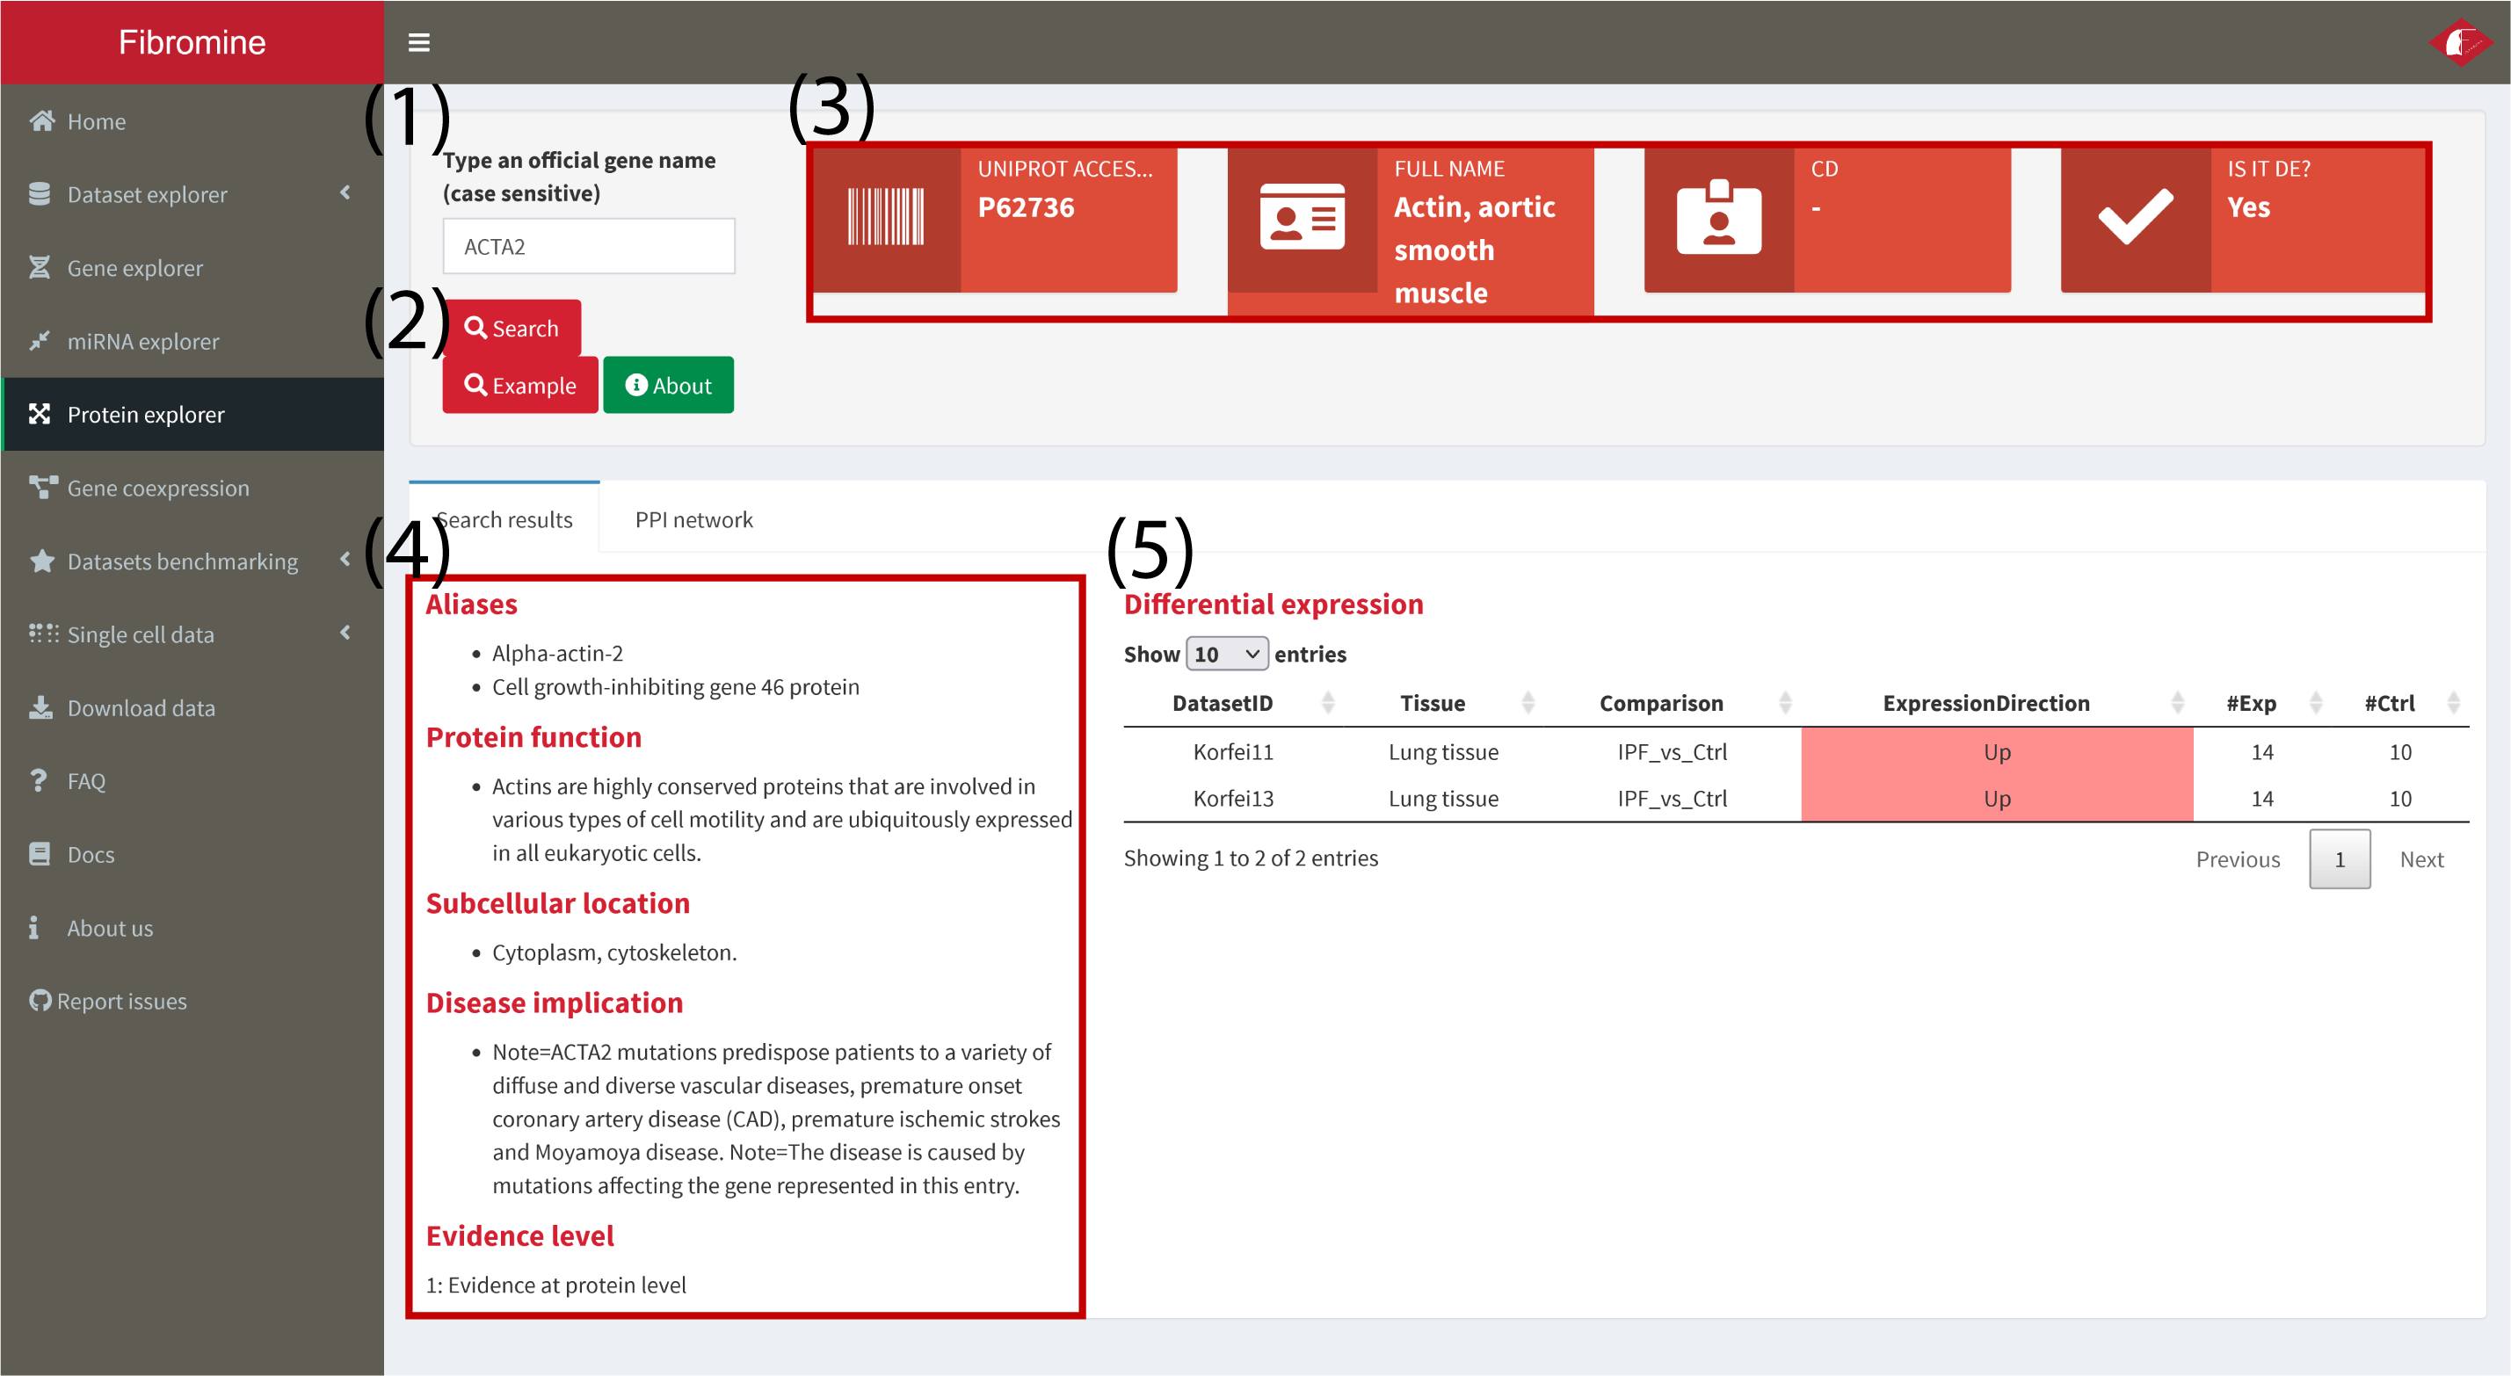Click the About us info icon
This screenshot has height=1376, width=2511.
[34, 927]
